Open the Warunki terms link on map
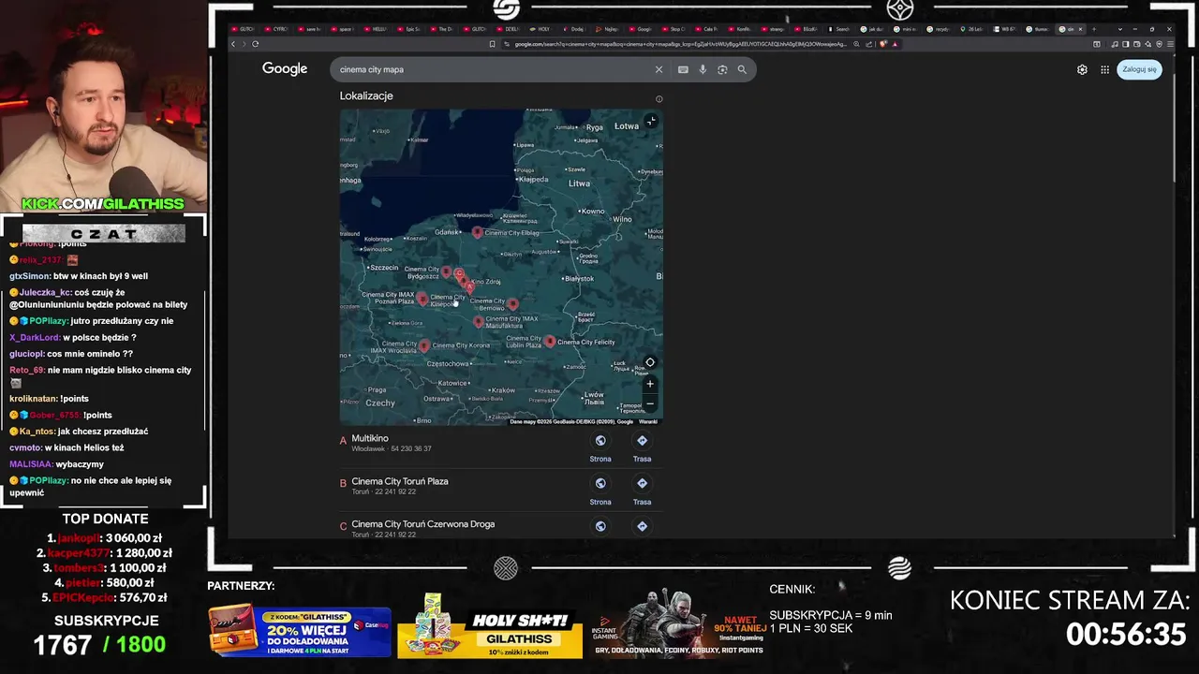The image size is (1199, 674). point(648,421)
